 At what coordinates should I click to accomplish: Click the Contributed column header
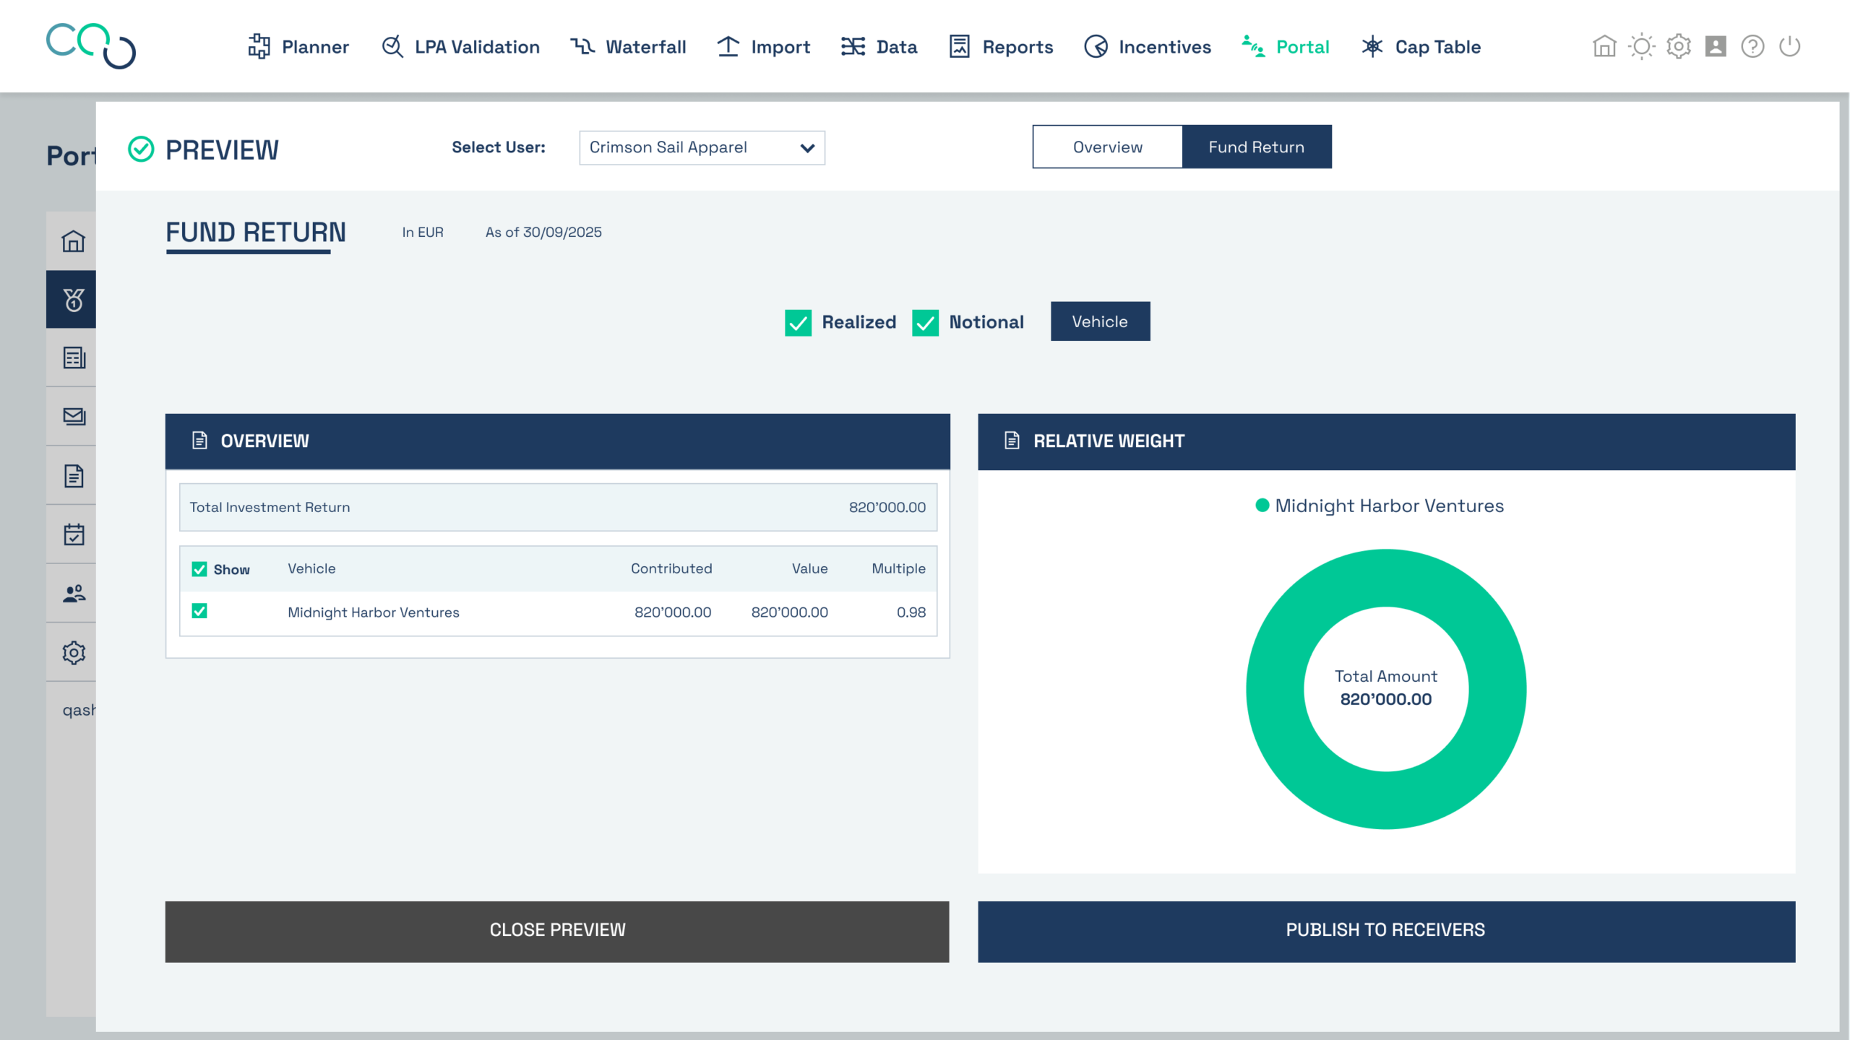click(x=671, y=568)
